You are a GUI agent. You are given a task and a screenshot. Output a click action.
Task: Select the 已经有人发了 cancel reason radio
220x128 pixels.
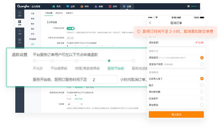point(202,79)
